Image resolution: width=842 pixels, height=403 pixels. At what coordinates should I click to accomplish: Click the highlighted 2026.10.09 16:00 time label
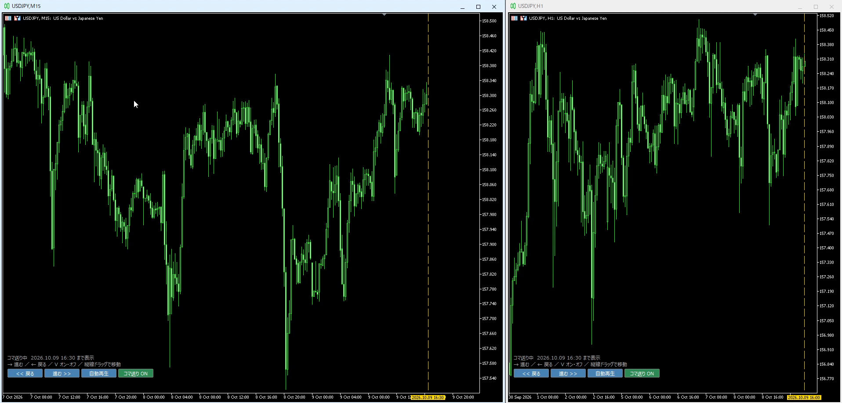coord(804,397)
